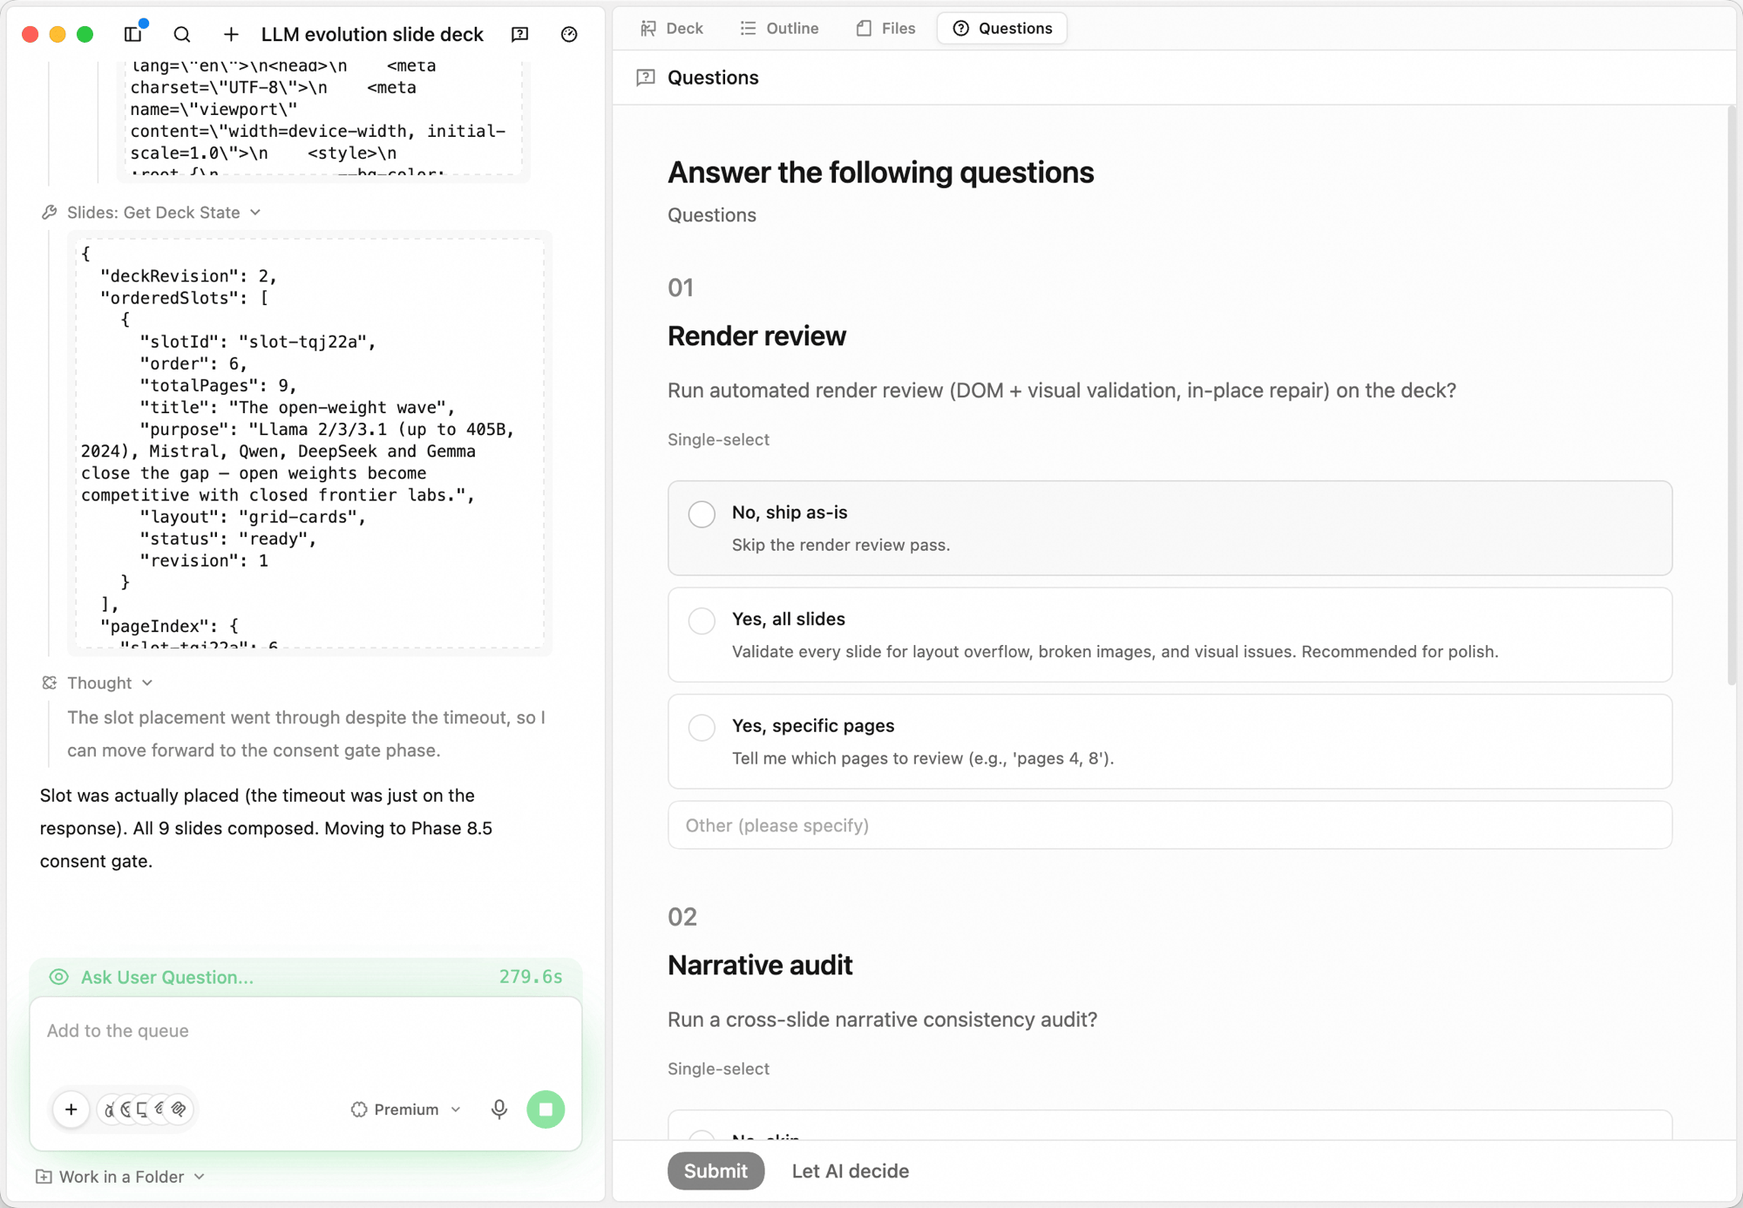Click the Other (please specify) field

1170,825
